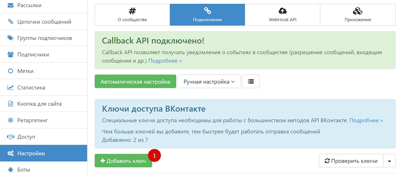Viewport: 401px width, 175px height.
Task: Click the code icon for Кнопка для сайта
Action: [x=11, y=104]
